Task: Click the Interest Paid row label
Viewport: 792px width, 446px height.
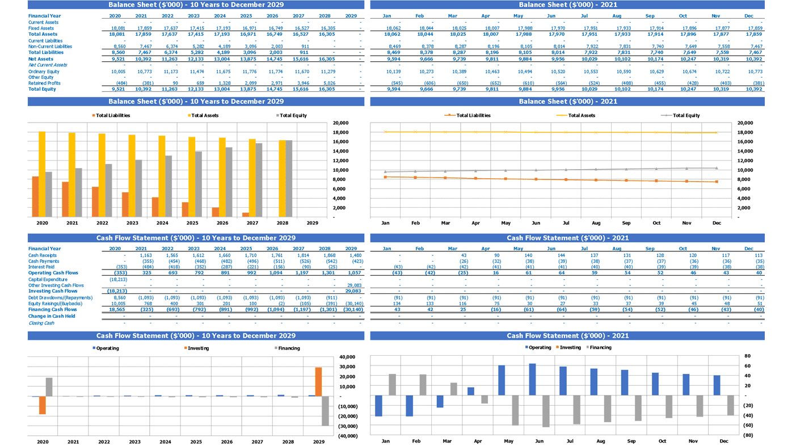Action: click(x=41, y=267)
